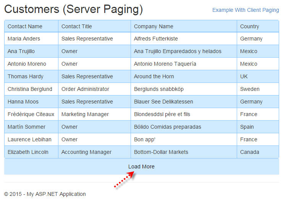Click the 2015 My ASP.NET Application footer
Screen dimensions: 286x202
point(45,194)
